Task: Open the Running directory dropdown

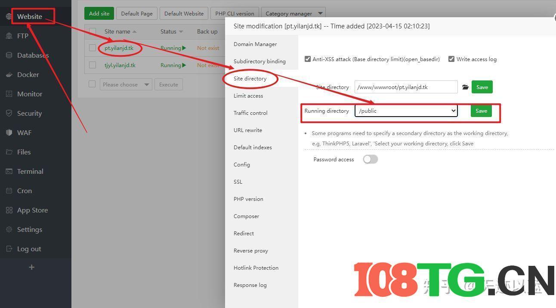Action: point(406,111)
